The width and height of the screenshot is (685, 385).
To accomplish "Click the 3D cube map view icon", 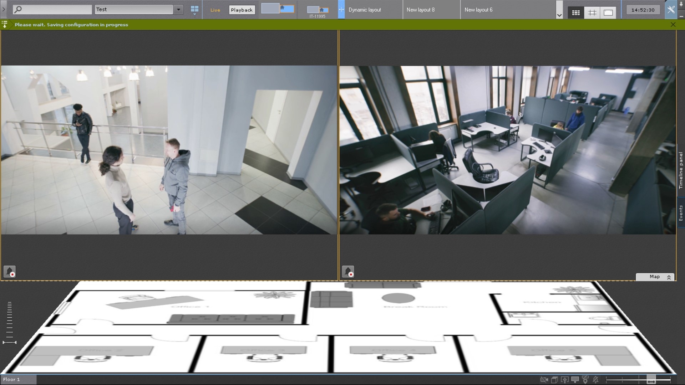I will click(554, 380).
